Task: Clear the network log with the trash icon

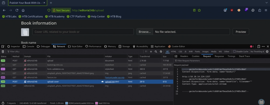Action: (3, 52)
